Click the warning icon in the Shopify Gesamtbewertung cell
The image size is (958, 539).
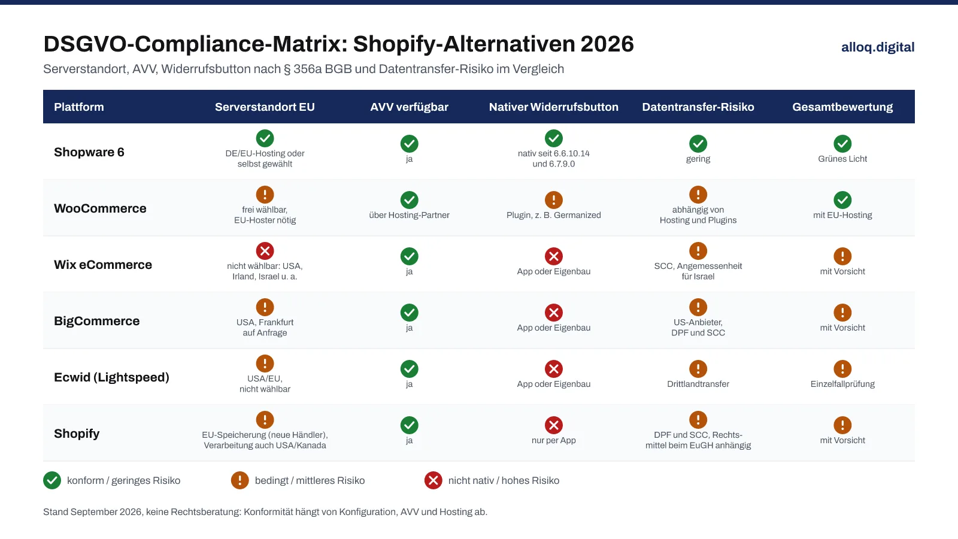(842, 425)
